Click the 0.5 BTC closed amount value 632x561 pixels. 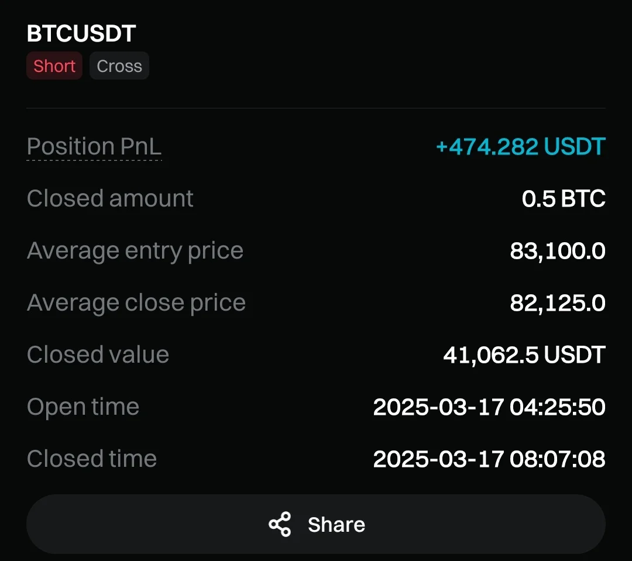[x=564, y=199]
